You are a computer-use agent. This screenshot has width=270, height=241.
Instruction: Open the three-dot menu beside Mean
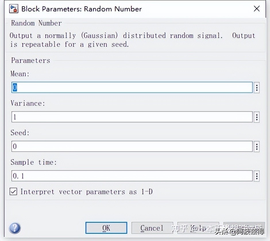tap(257, 87)
